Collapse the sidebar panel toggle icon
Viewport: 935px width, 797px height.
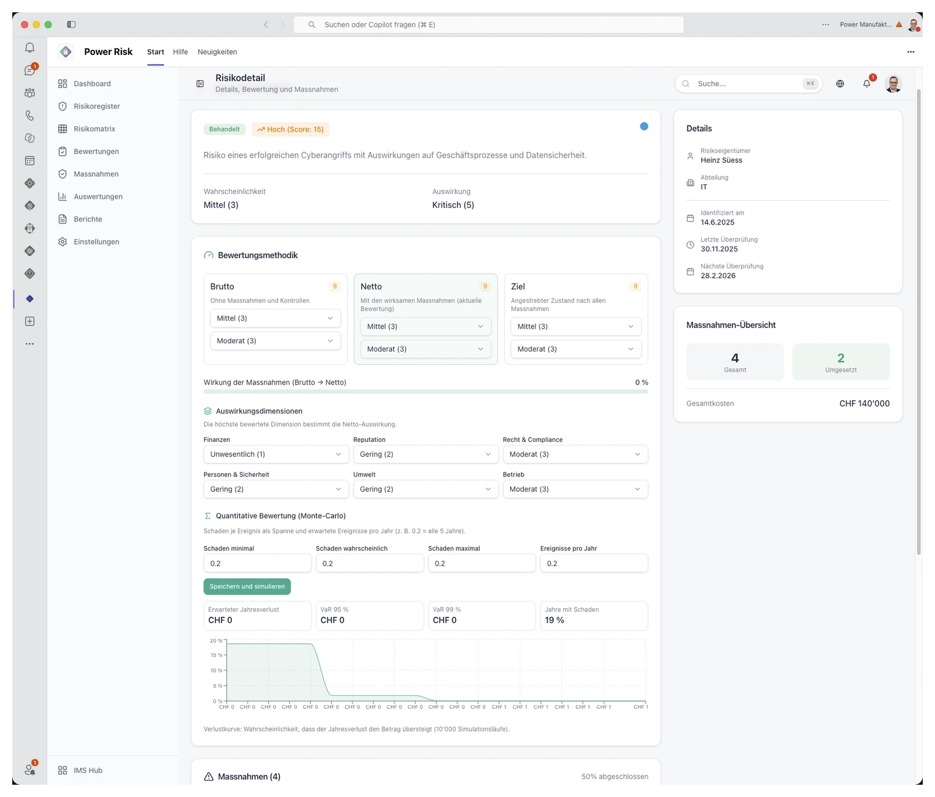[200, 84]
